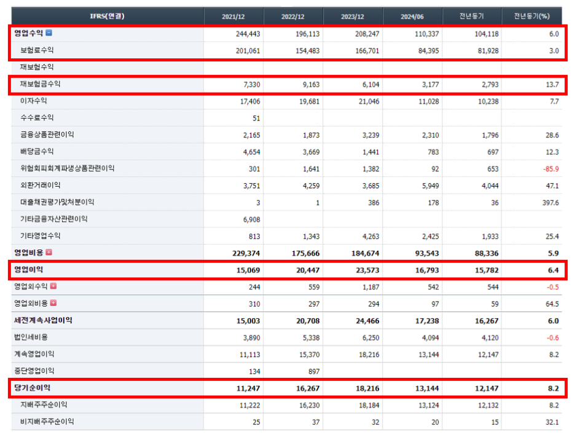Click the 9,163 value in 재보험금수익 row
The height and width of the screenshot is (435, 575).
[x=311, y=84]
